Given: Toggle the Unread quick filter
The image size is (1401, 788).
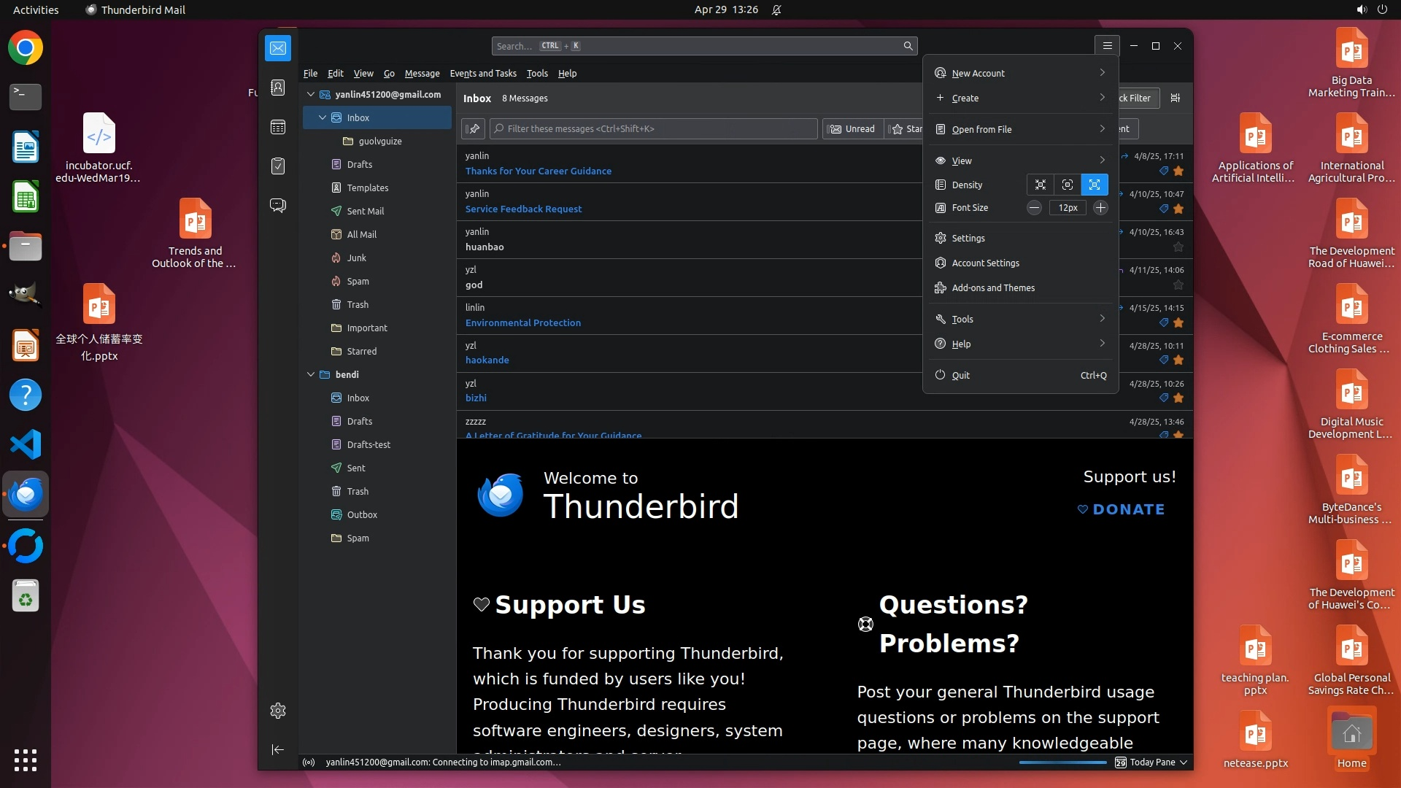Looking at the screenshot, I should pos(852,129).
